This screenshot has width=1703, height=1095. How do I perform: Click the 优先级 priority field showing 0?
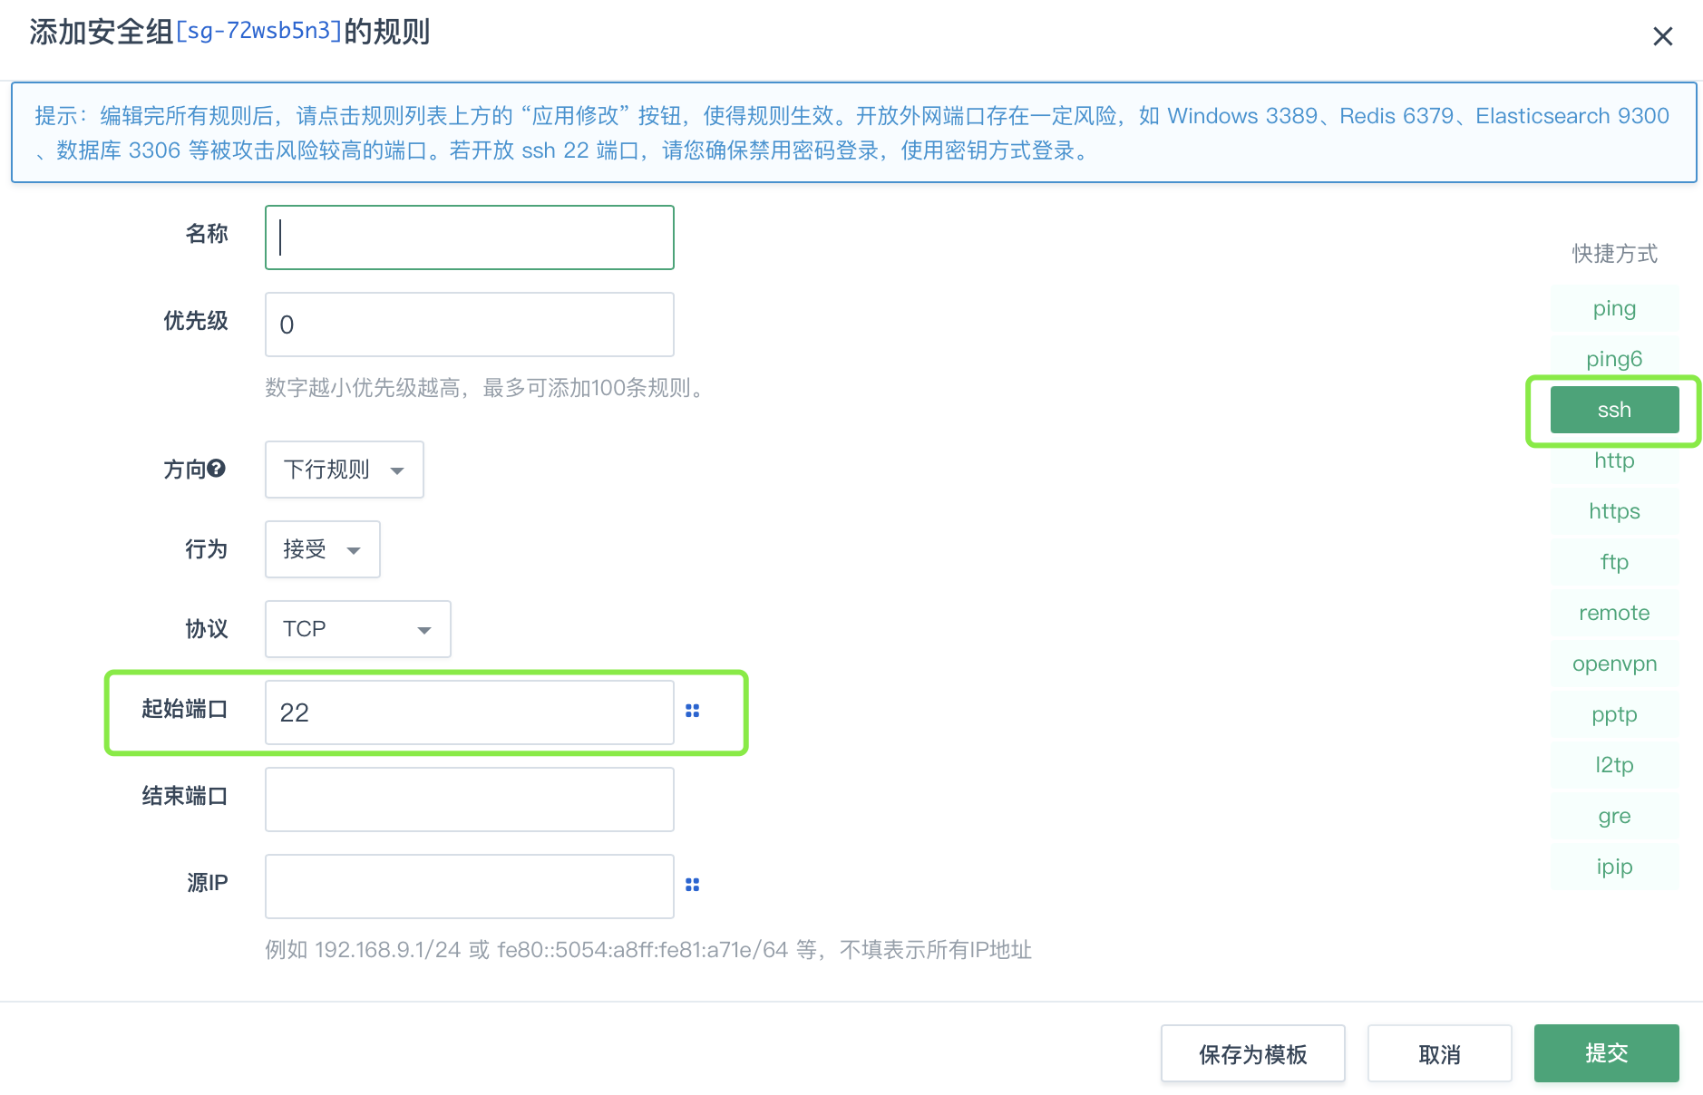[470, 325]
